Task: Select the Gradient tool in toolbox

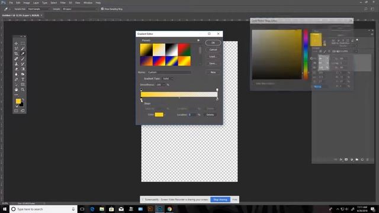Action: (x=23, y=69)
